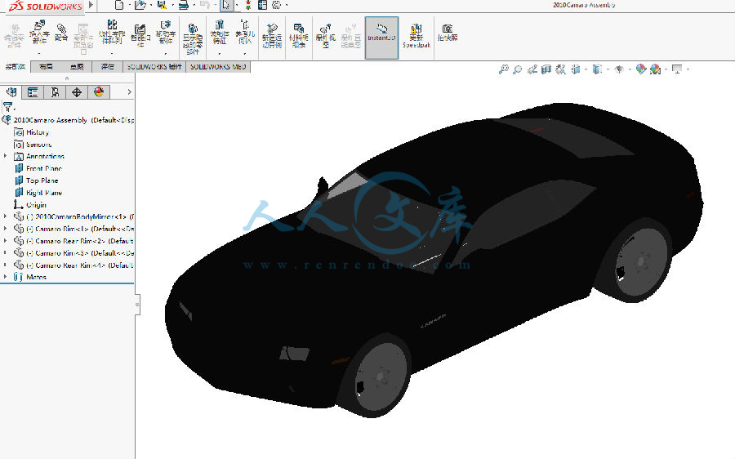Open the View Settings dropdown arrow
This screenshot has width=735, height=459.
tap(688, 70)
